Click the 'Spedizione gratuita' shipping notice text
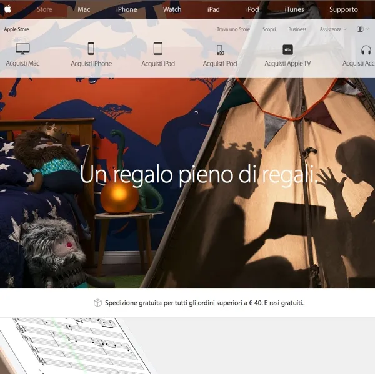Screen dimensions: 375x374 (x=204, y=303)
